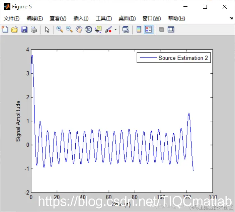Activate the Data Cursor tool
Viewport: 235px width, 212px height.
point(98,29)
